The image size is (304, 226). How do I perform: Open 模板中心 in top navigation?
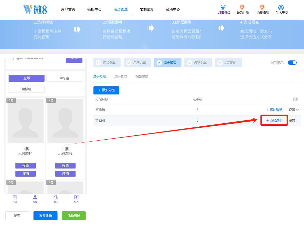click(94, 9)
